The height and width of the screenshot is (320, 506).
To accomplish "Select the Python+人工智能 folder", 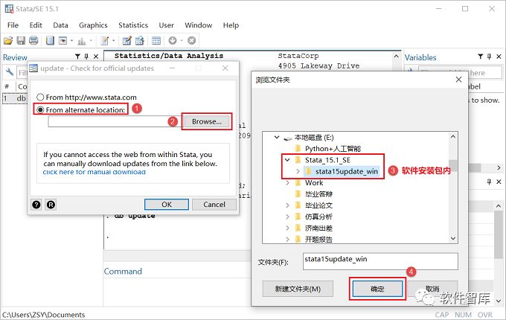I will pos(333,149).
